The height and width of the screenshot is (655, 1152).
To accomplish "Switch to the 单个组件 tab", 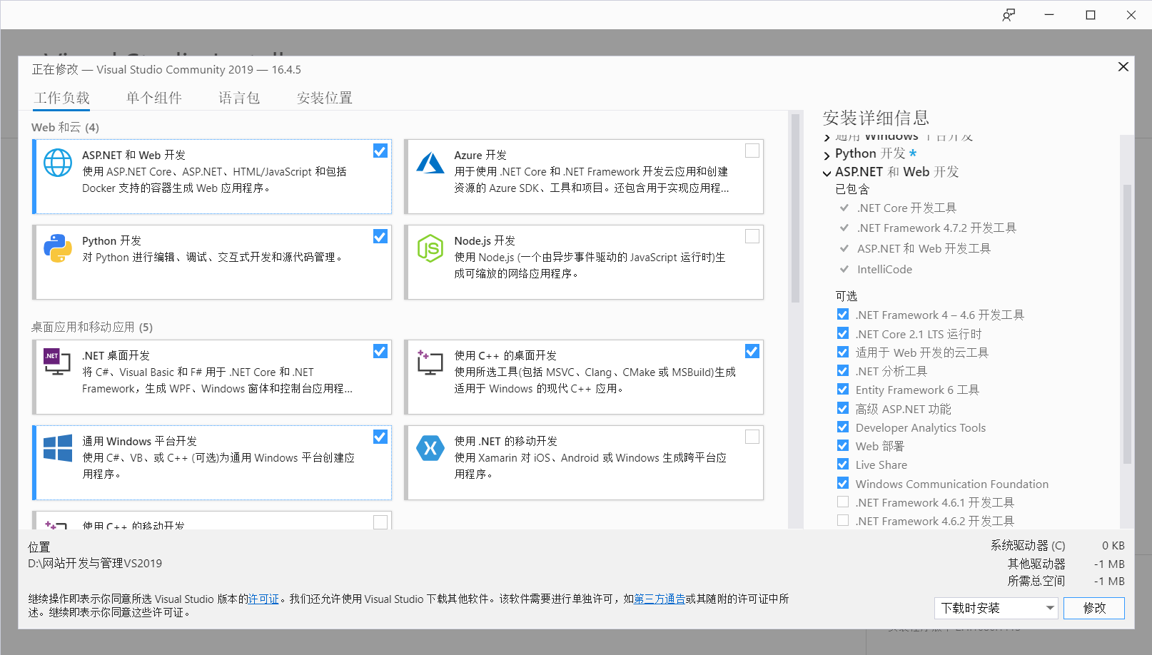I will pyautogui.click(x=153, y=98).
